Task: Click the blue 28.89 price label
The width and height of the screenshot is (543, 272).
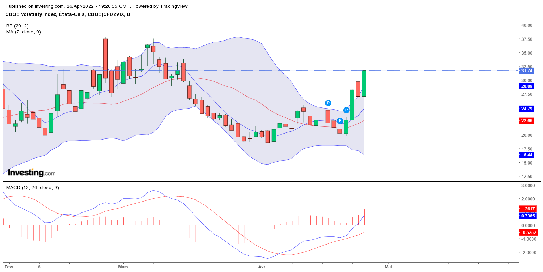Action: [x=526, y=86]
